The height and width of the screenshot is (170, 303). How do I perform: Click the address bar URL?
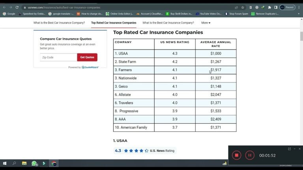(x=64, y=7)
